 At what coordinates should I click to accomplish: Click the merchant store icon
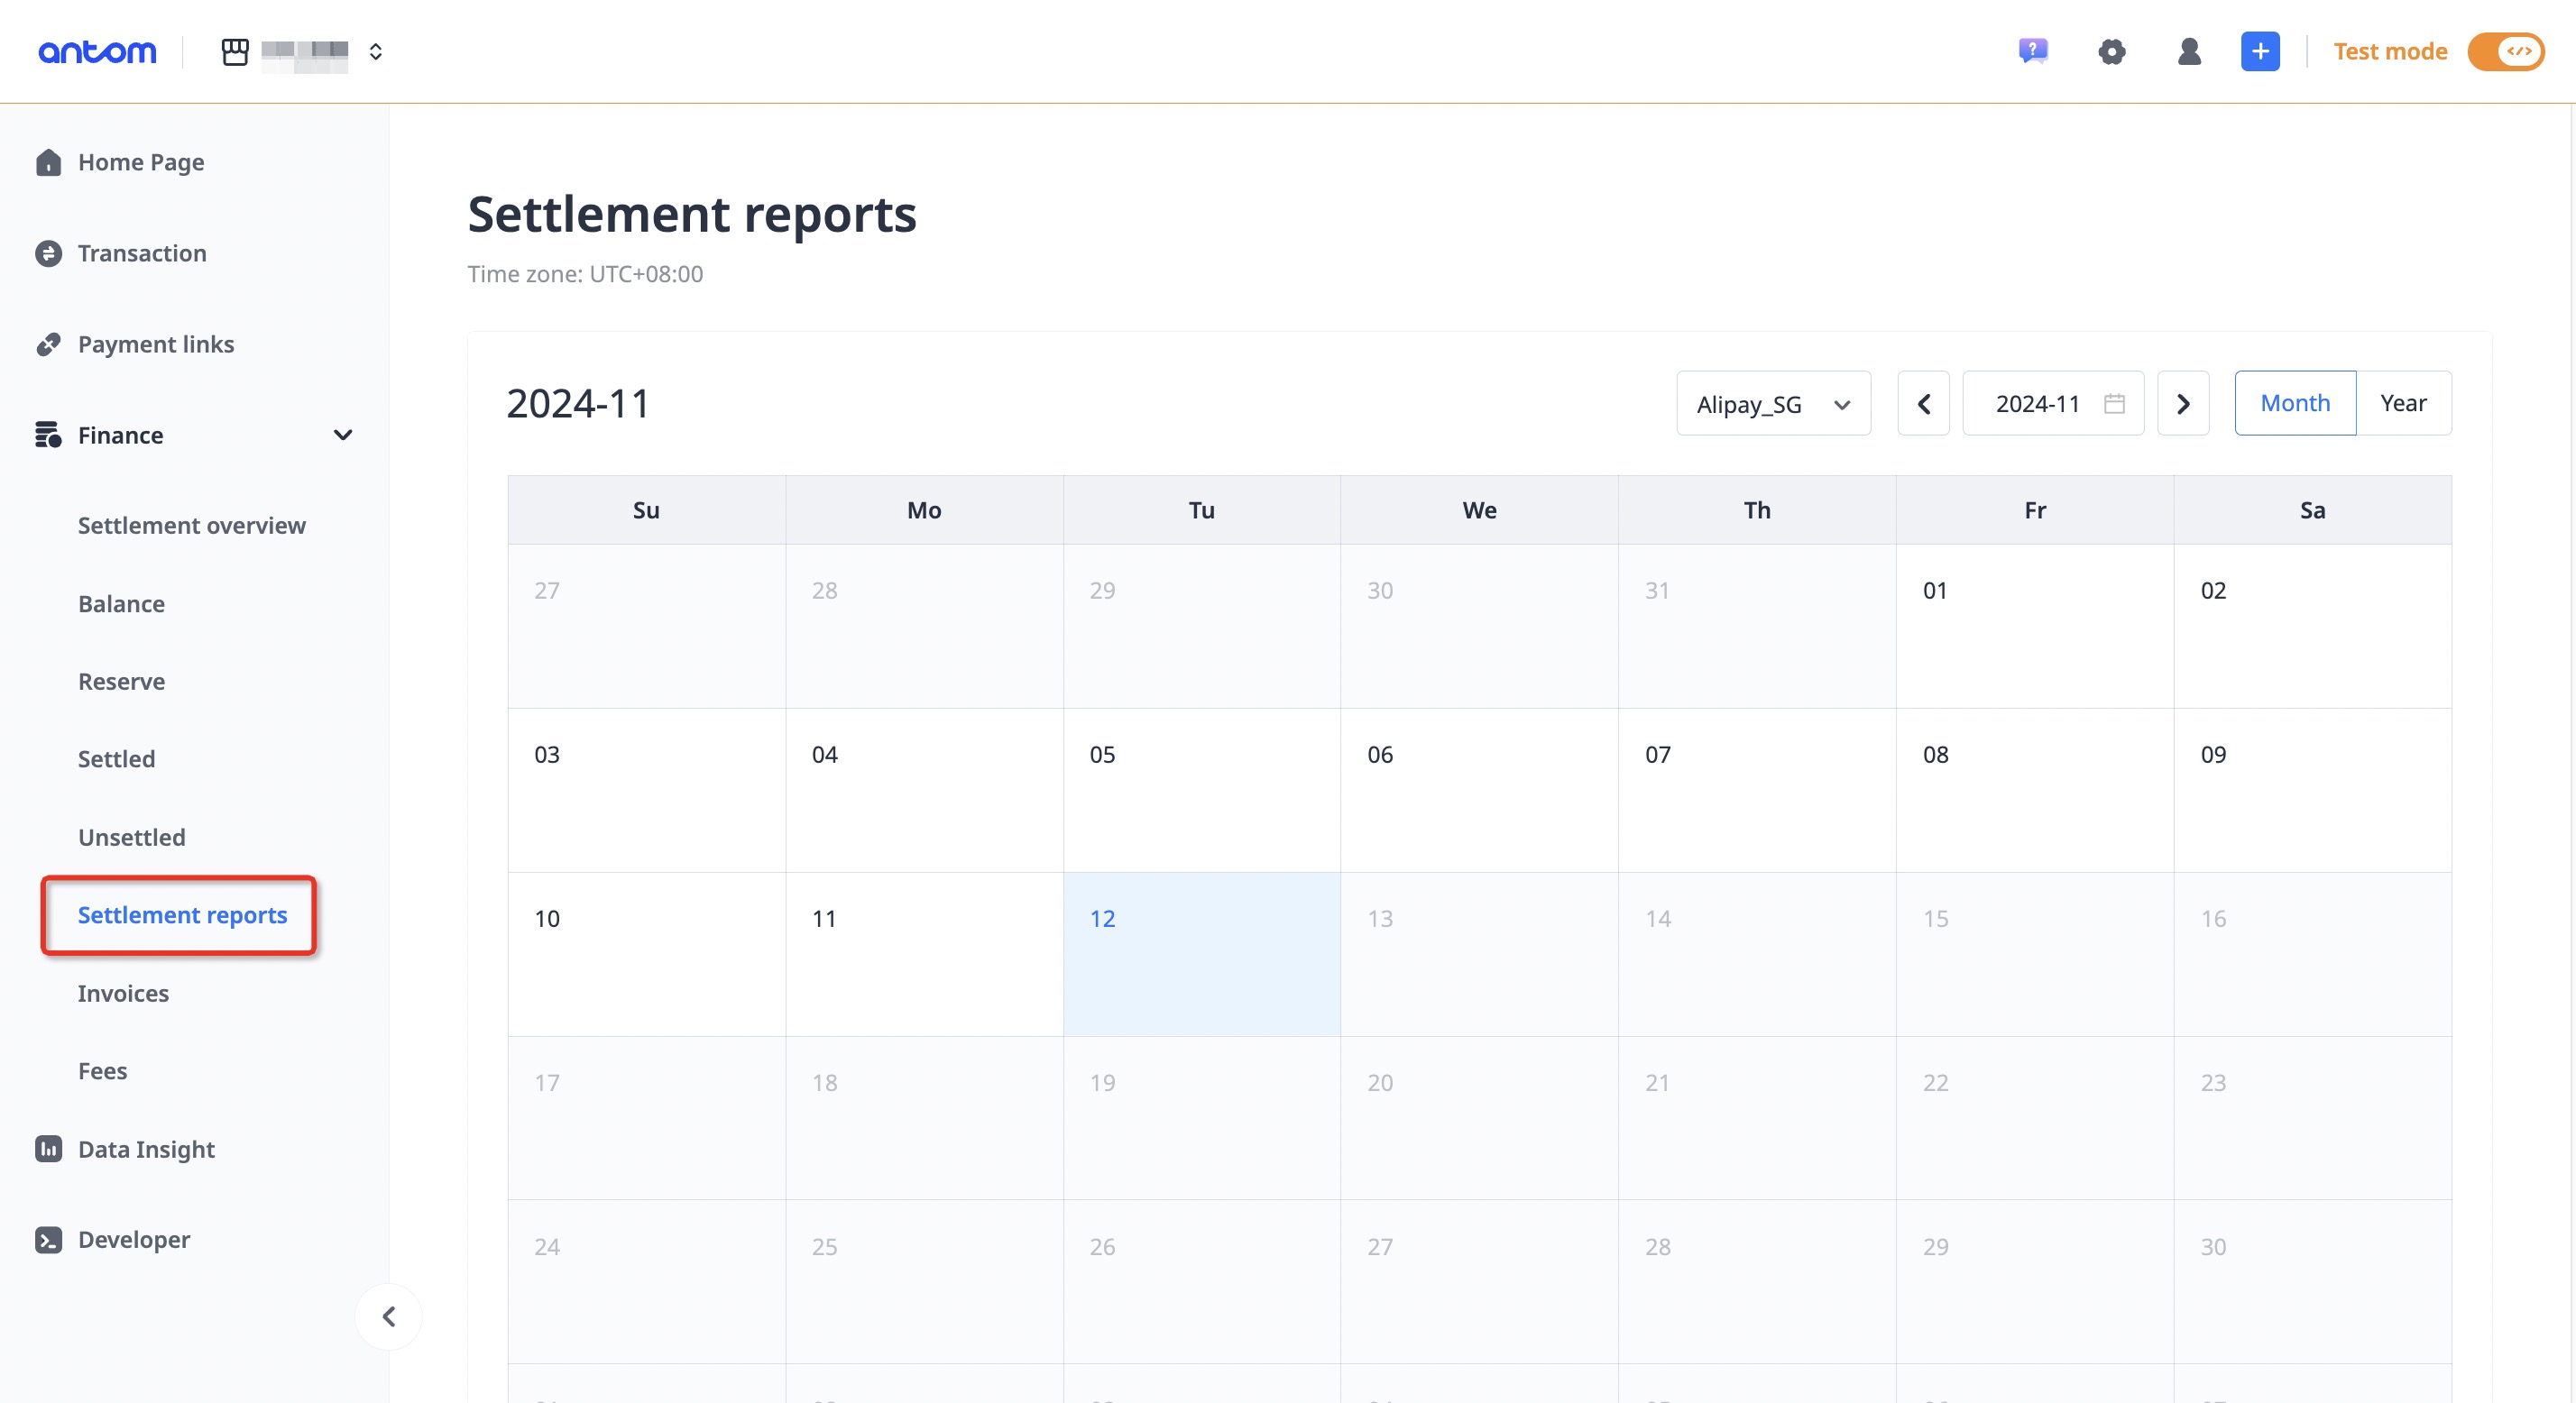coord(235,51)
